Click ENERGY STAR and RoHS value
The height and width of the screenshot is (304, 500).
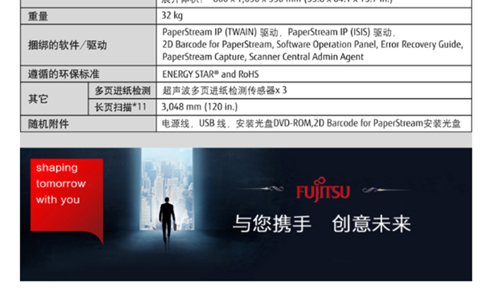(210, 74)
